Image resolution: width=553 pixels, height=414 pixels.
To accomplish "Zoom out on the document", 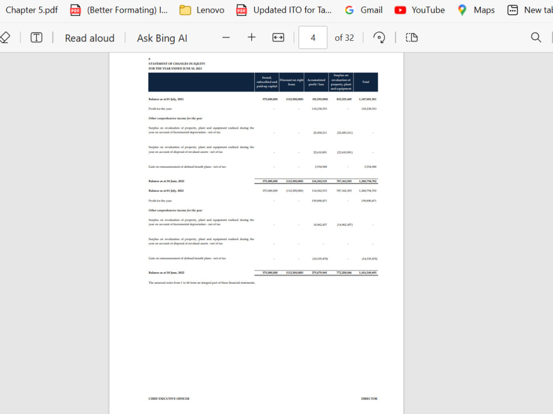I will (x=226, y=37).
